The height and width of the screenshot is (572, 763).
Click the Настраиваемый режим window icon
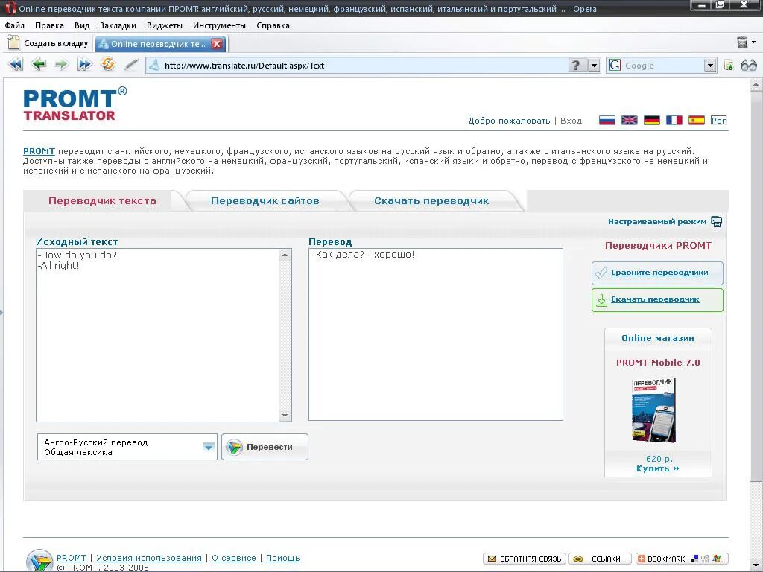click(716, 221)
